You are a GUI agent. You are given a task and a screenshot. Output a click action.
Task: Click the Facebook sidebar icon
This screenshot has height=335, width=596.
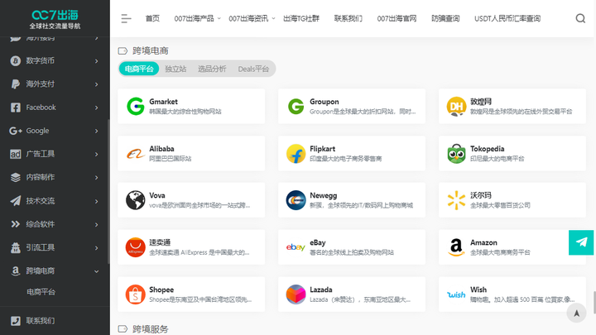click(15, 108)
